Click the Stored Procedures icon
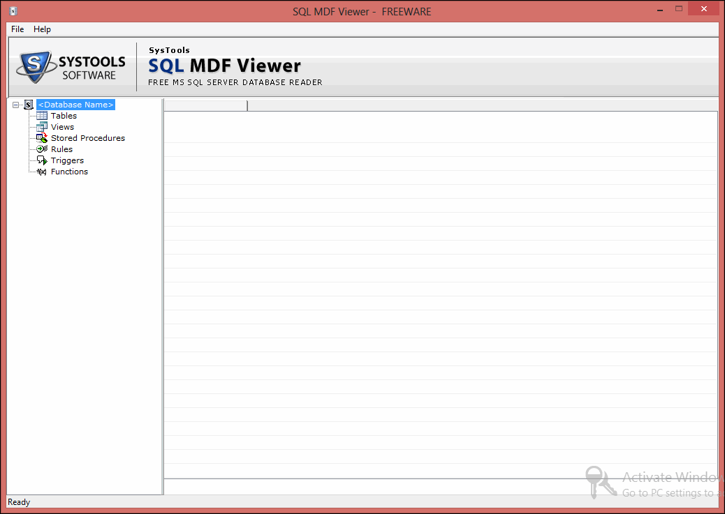Viewport: 725px width, 514px height. pyautogui.click(x=42, y=138)
